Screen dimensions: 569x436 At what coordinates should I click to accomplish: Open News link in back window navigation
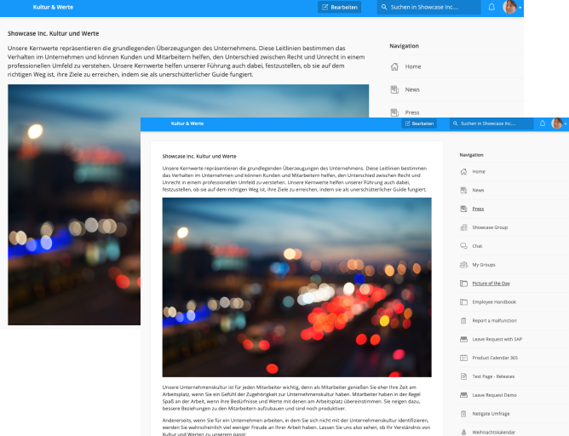(412, 89)
